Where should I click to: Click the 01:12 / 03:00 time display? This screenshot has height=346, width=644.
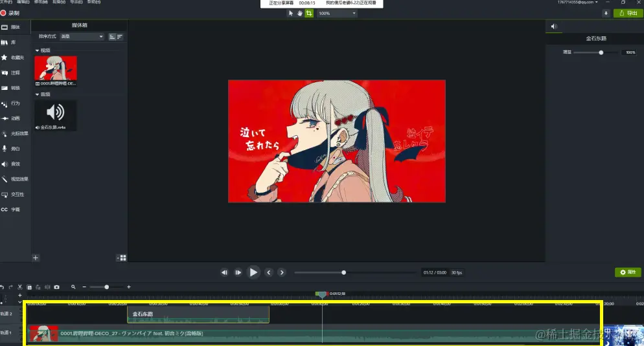click(435, 273)
